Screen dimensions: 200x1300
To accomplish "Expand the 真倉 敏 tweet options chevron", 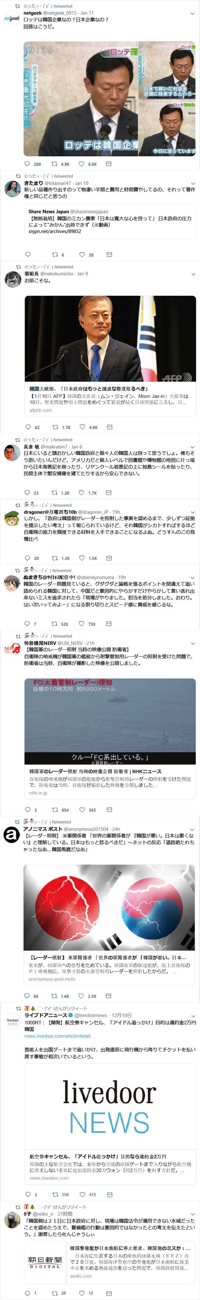I will [193, 447].
